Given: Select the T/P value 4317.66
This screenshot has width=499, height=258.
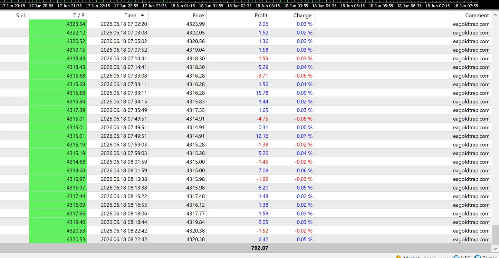Looking at the screenshot, I should [76, 214].
